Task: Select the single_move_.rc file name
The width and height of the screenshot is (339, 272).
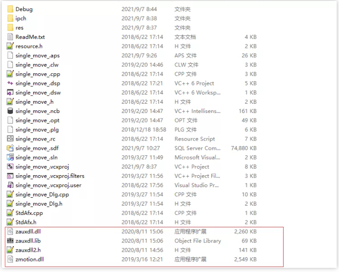Action: coord(36,139)
